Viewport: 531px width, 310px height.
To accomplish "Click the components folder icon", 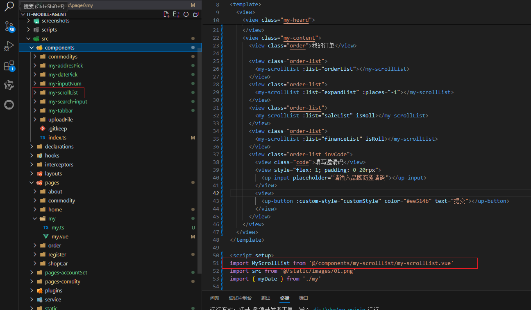I will point(39,48).
